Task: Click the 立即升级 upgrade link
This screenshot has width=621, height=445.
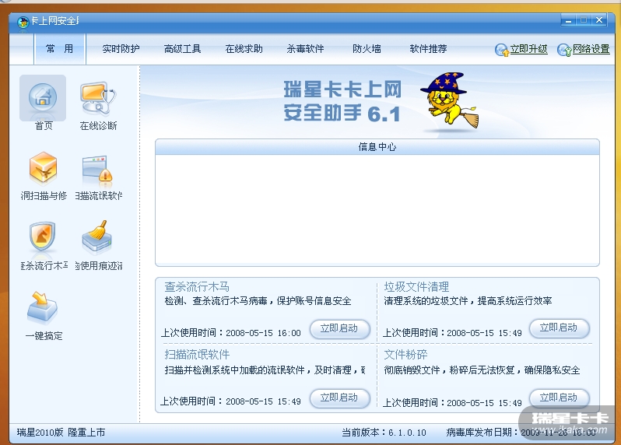Action: click(528, 49)
